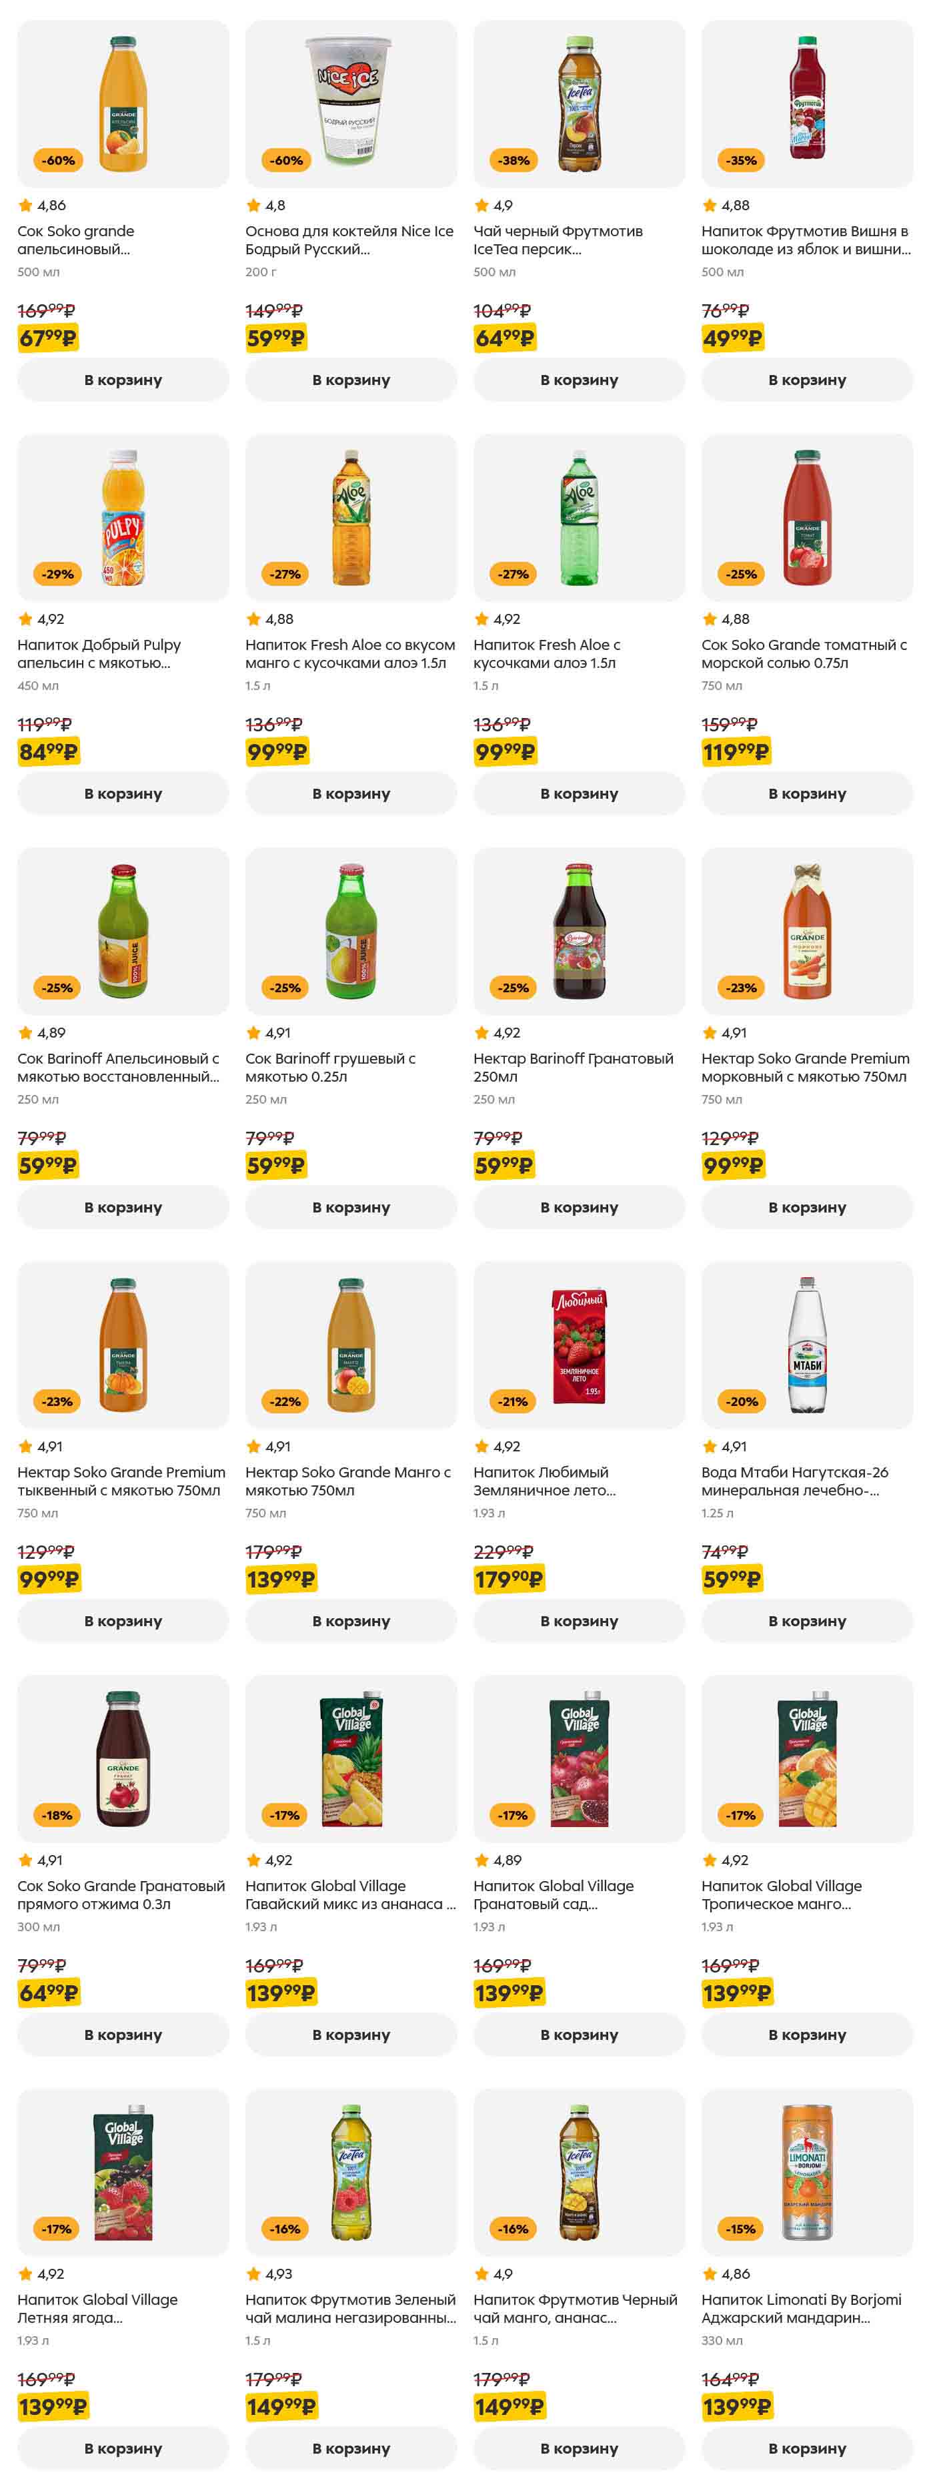
Task: Click the Любимый Земляничное лето carton image
Action: (x=579, y=1345)
